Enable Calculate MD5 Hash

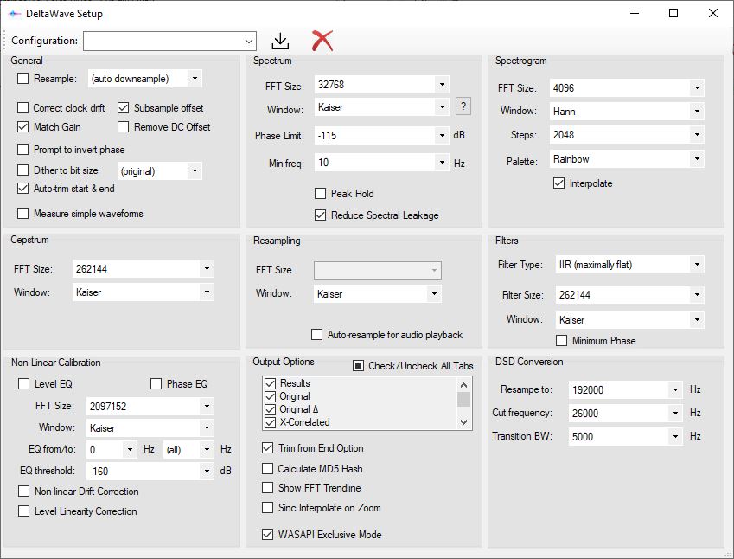(267, 468)
